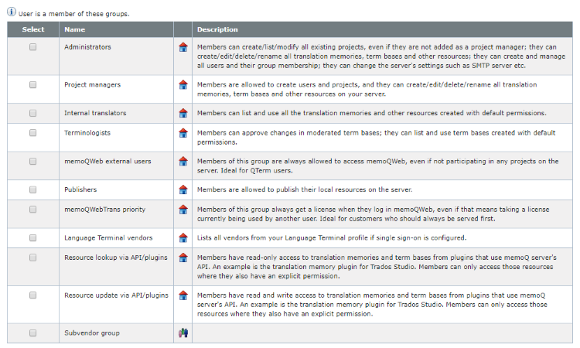
Task: Click the house icon beside Administrators
Action: 183,47
